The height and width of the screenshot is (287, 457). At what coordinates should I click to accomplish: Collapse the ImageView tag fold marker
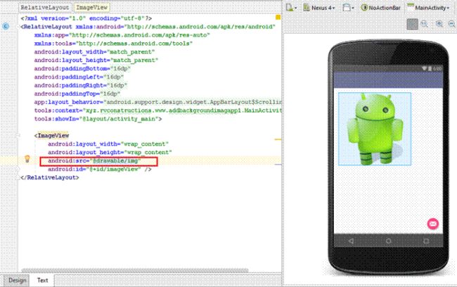18,136
